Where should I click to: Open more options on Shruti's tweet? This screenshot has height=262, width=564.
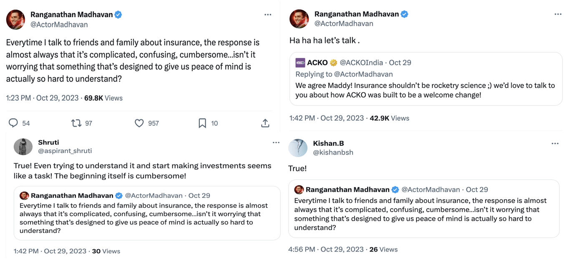pyautogui.click(x=276, y=142)
